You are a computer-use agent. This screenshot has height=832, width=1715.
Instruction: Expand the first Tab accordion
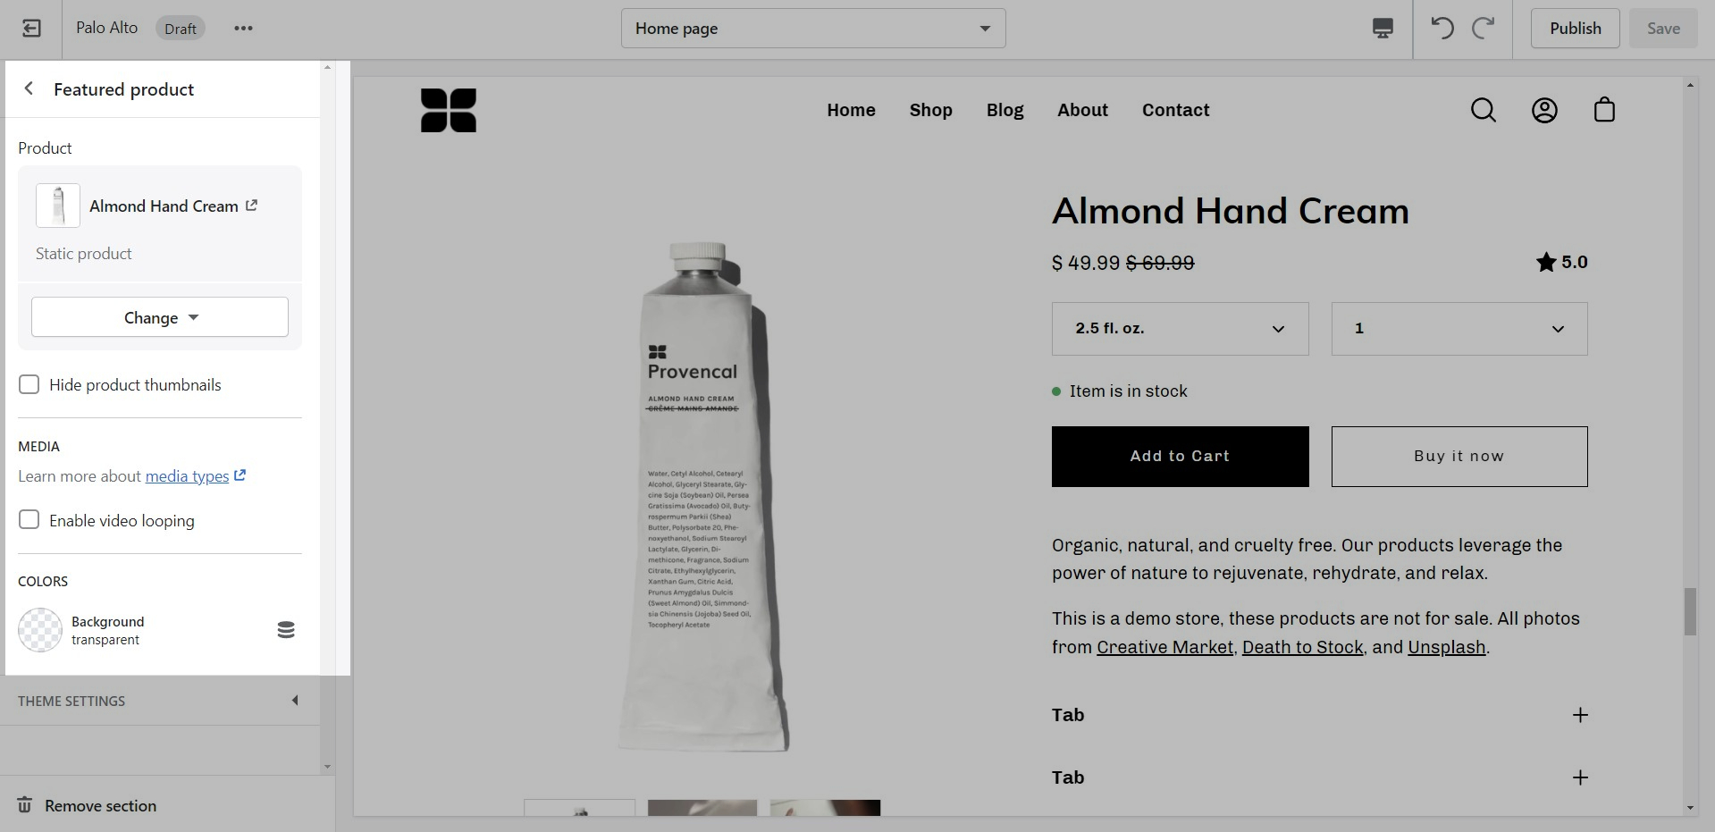point(1320,715)
